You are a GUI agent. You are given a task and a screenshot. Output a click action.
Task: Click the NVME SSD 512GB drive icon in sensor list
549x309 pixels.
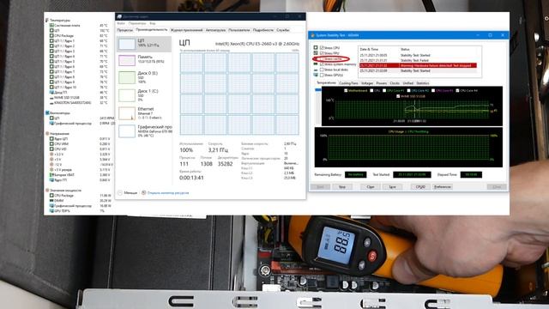(51, 98)
